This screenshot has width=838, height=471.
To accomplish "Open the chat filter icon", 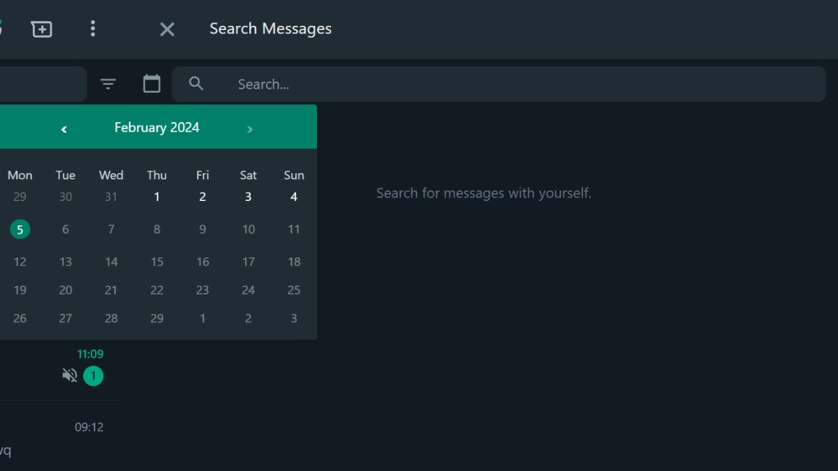I will 108,84.
